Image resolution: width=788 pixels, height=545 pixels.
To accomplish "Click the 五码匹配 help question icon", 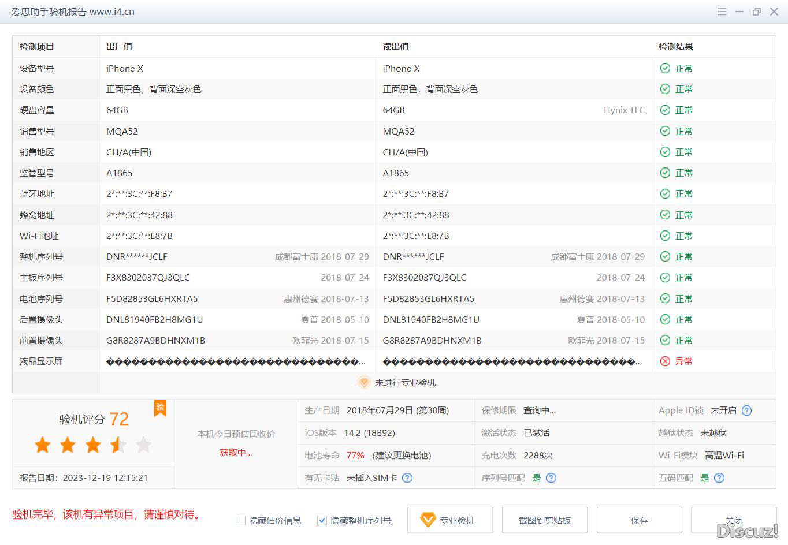I will (719, 477).
